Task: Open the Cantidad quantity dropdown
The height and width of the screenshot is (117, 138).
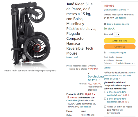Action: point(117,34)
